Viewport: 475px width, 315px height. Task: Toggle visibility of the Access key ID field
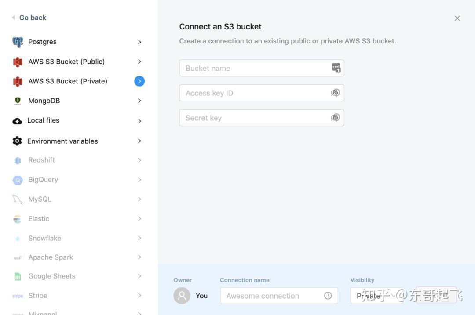[335, 93]
